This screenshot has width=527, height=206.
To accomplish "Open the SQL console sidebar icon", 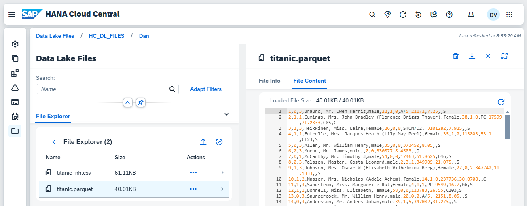I will point(15,102).
